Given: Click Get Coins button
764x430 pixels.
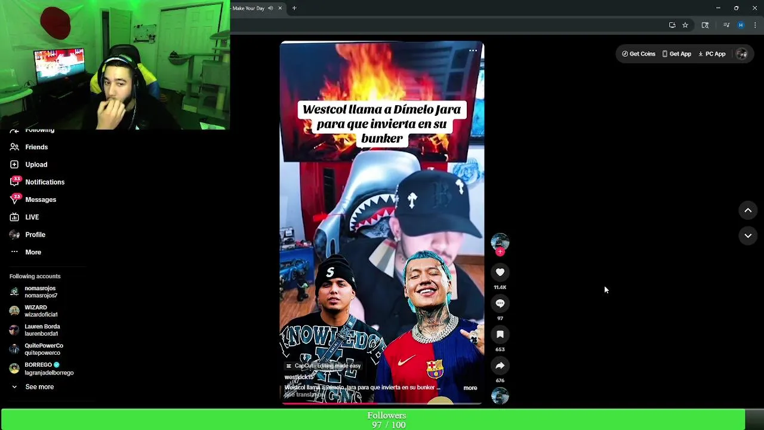Looking at the screenshot, I should 639,54.
